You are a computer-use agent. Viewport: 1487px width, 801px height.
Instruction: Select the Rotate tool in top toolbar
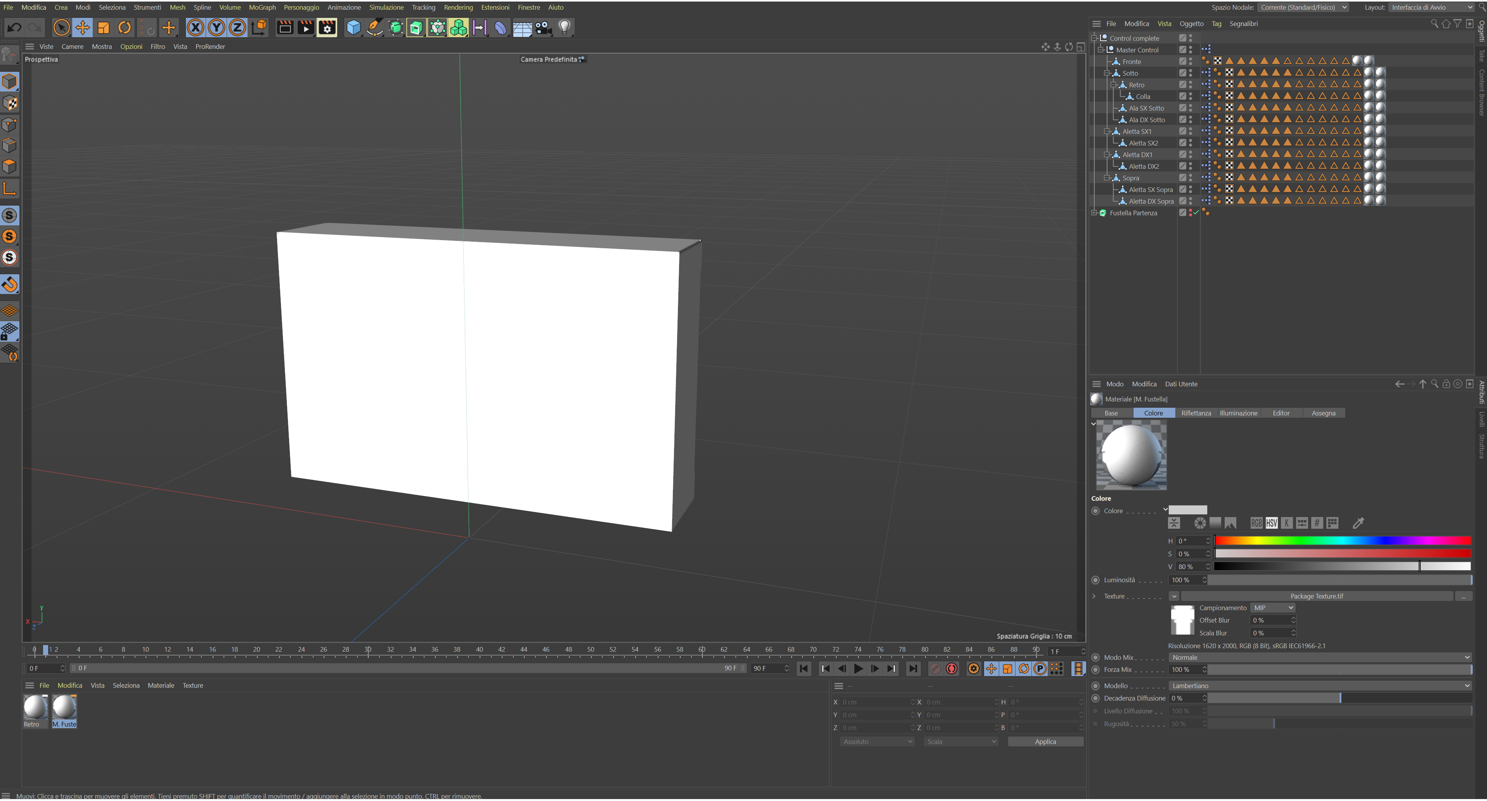(125, 28)
